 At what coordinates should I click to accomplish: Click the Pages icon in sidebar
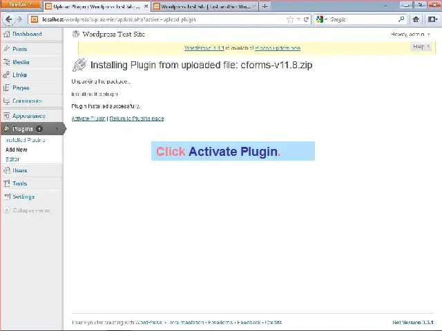point(6,88)
